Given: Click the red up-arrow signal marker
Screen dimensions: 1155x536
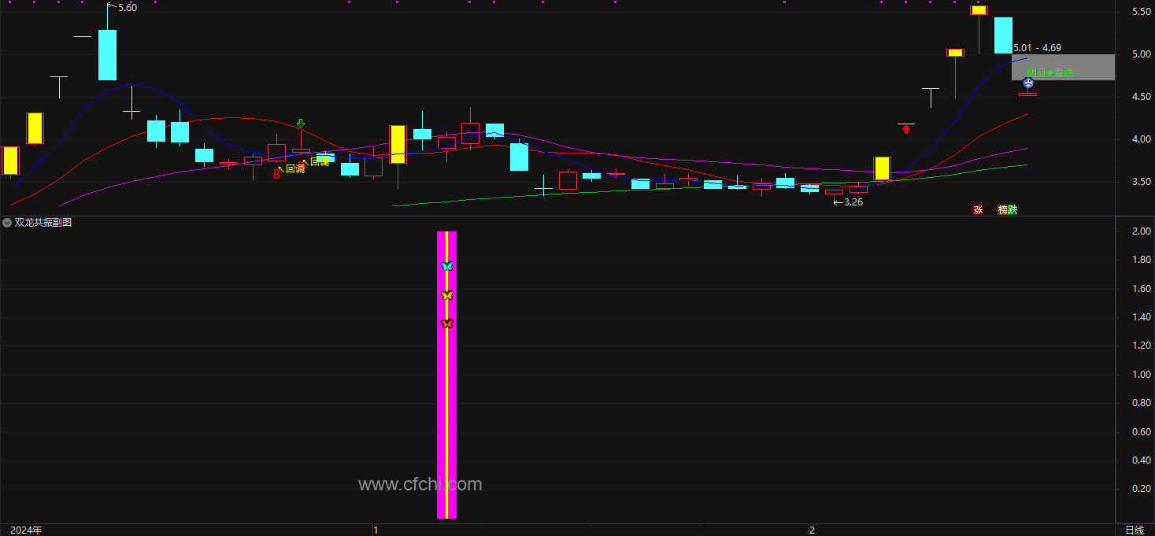Looking at the screenshot, I should click(905, 129).
